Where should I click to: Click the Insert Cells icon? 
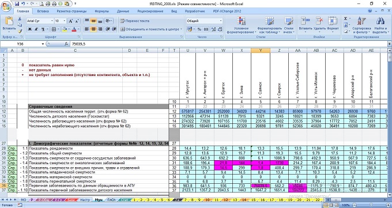coord(306,25)
